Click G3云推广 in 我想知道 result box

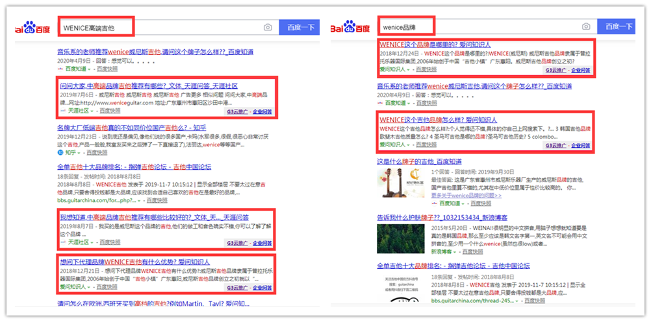point(238,243)
